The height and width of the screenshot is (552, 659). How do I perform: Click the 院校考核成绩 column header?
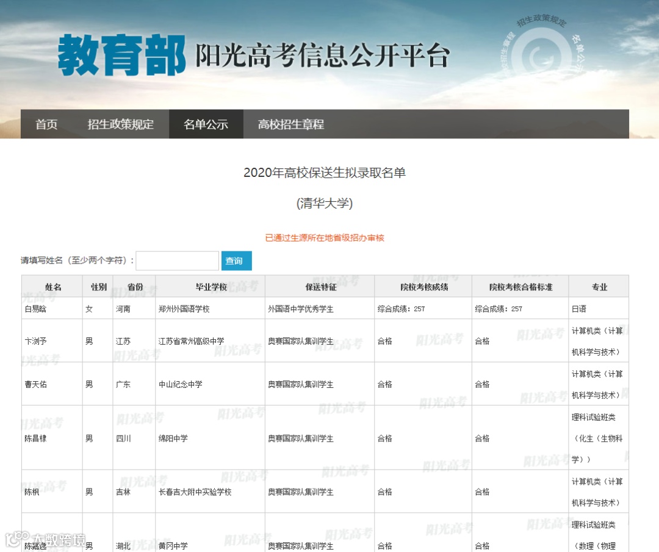click(424, 287)
